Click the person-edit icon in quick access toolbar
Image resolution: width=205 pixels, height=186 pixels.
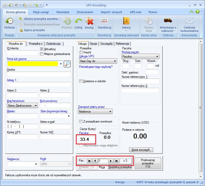tap(25, 5)
